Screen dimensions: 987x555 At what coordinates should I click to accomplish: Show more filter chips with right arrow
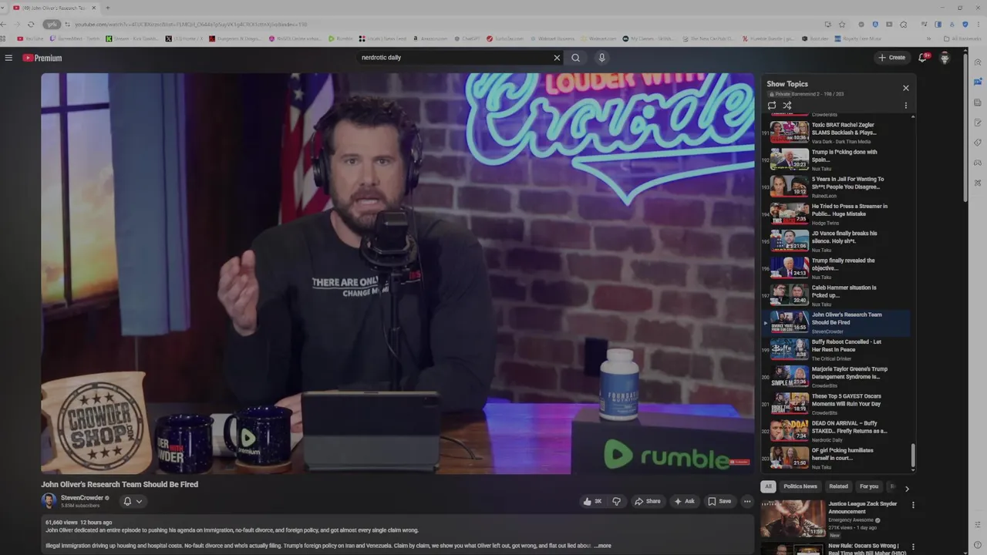point(907,488)
